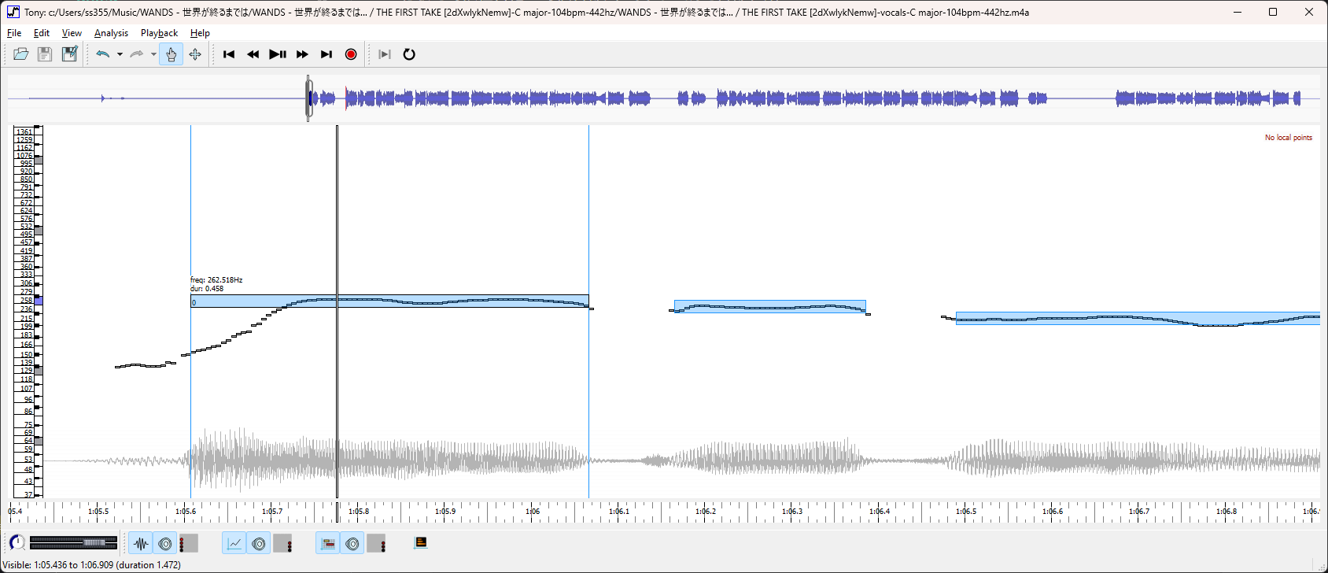1328x573 pixels.
Task: Click the Save As icon with pencil
Action: pos(70,54)
